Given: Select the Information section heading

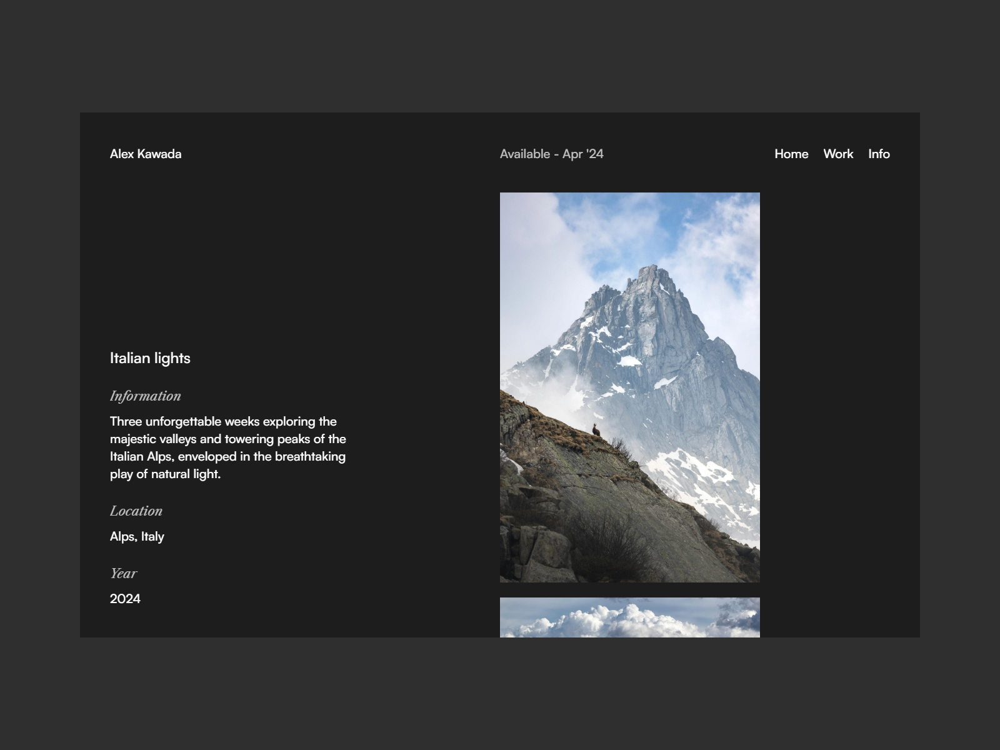Looking at the screenshot, I should tap(146, 396).
